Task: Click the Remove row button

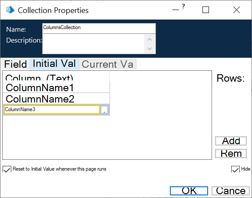Action: 231,154
